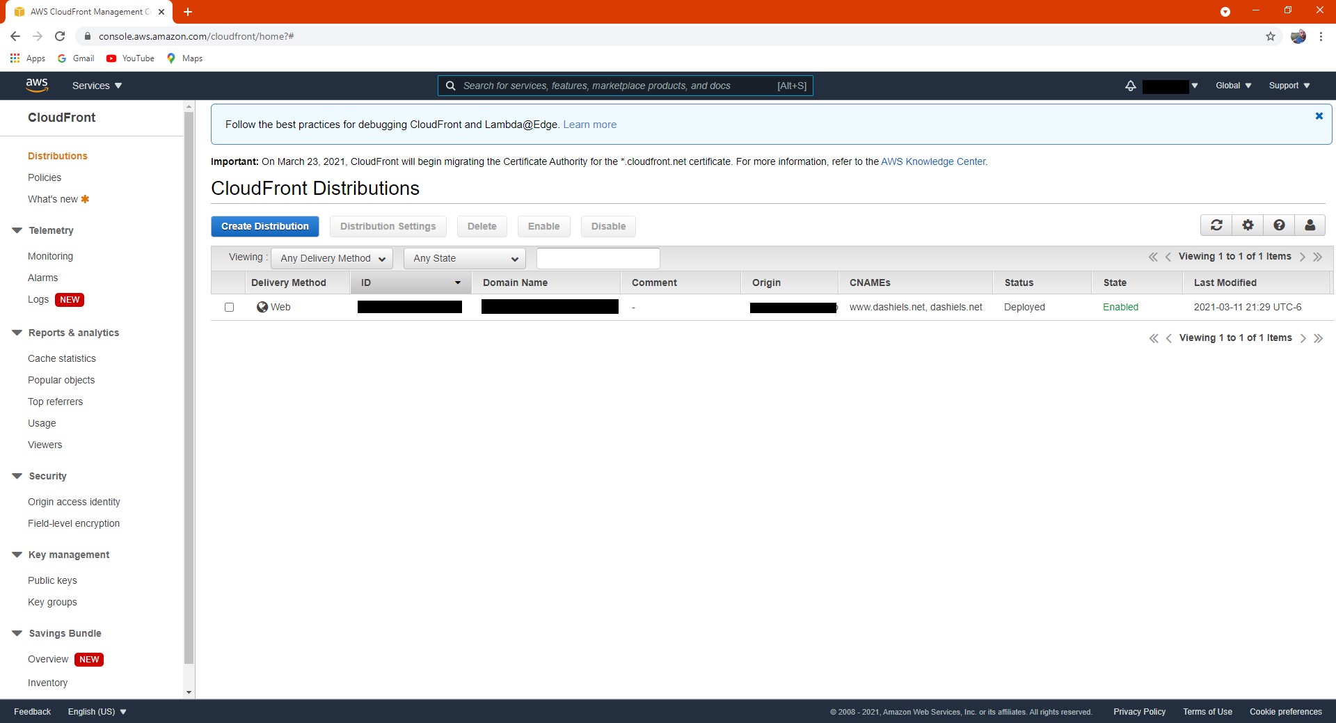Image resolution: width=1336 pixels, height=723 pixels.
Task: Click the user profile icon button
Action: (x=1310, y=225)
